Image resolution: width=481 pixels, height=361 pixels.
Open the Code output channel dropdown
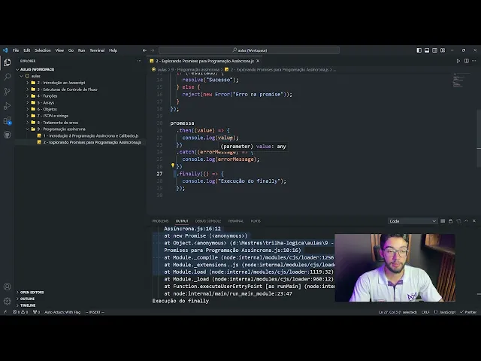pos(413,221)
